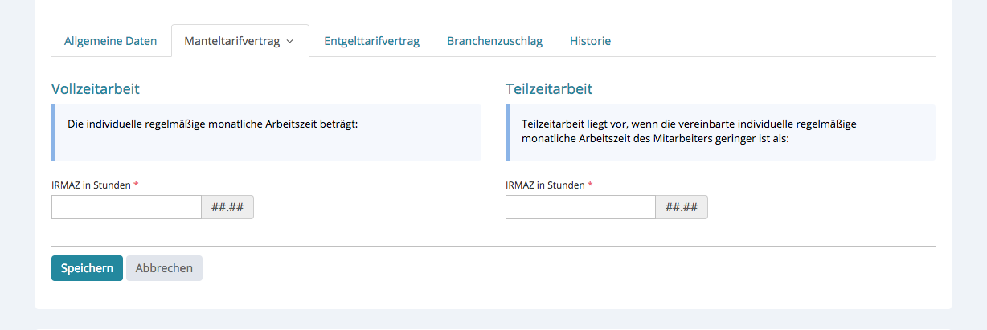
Task: Click the ##.## format hint under Teilzeitarbeit
Action: [682, 207]
